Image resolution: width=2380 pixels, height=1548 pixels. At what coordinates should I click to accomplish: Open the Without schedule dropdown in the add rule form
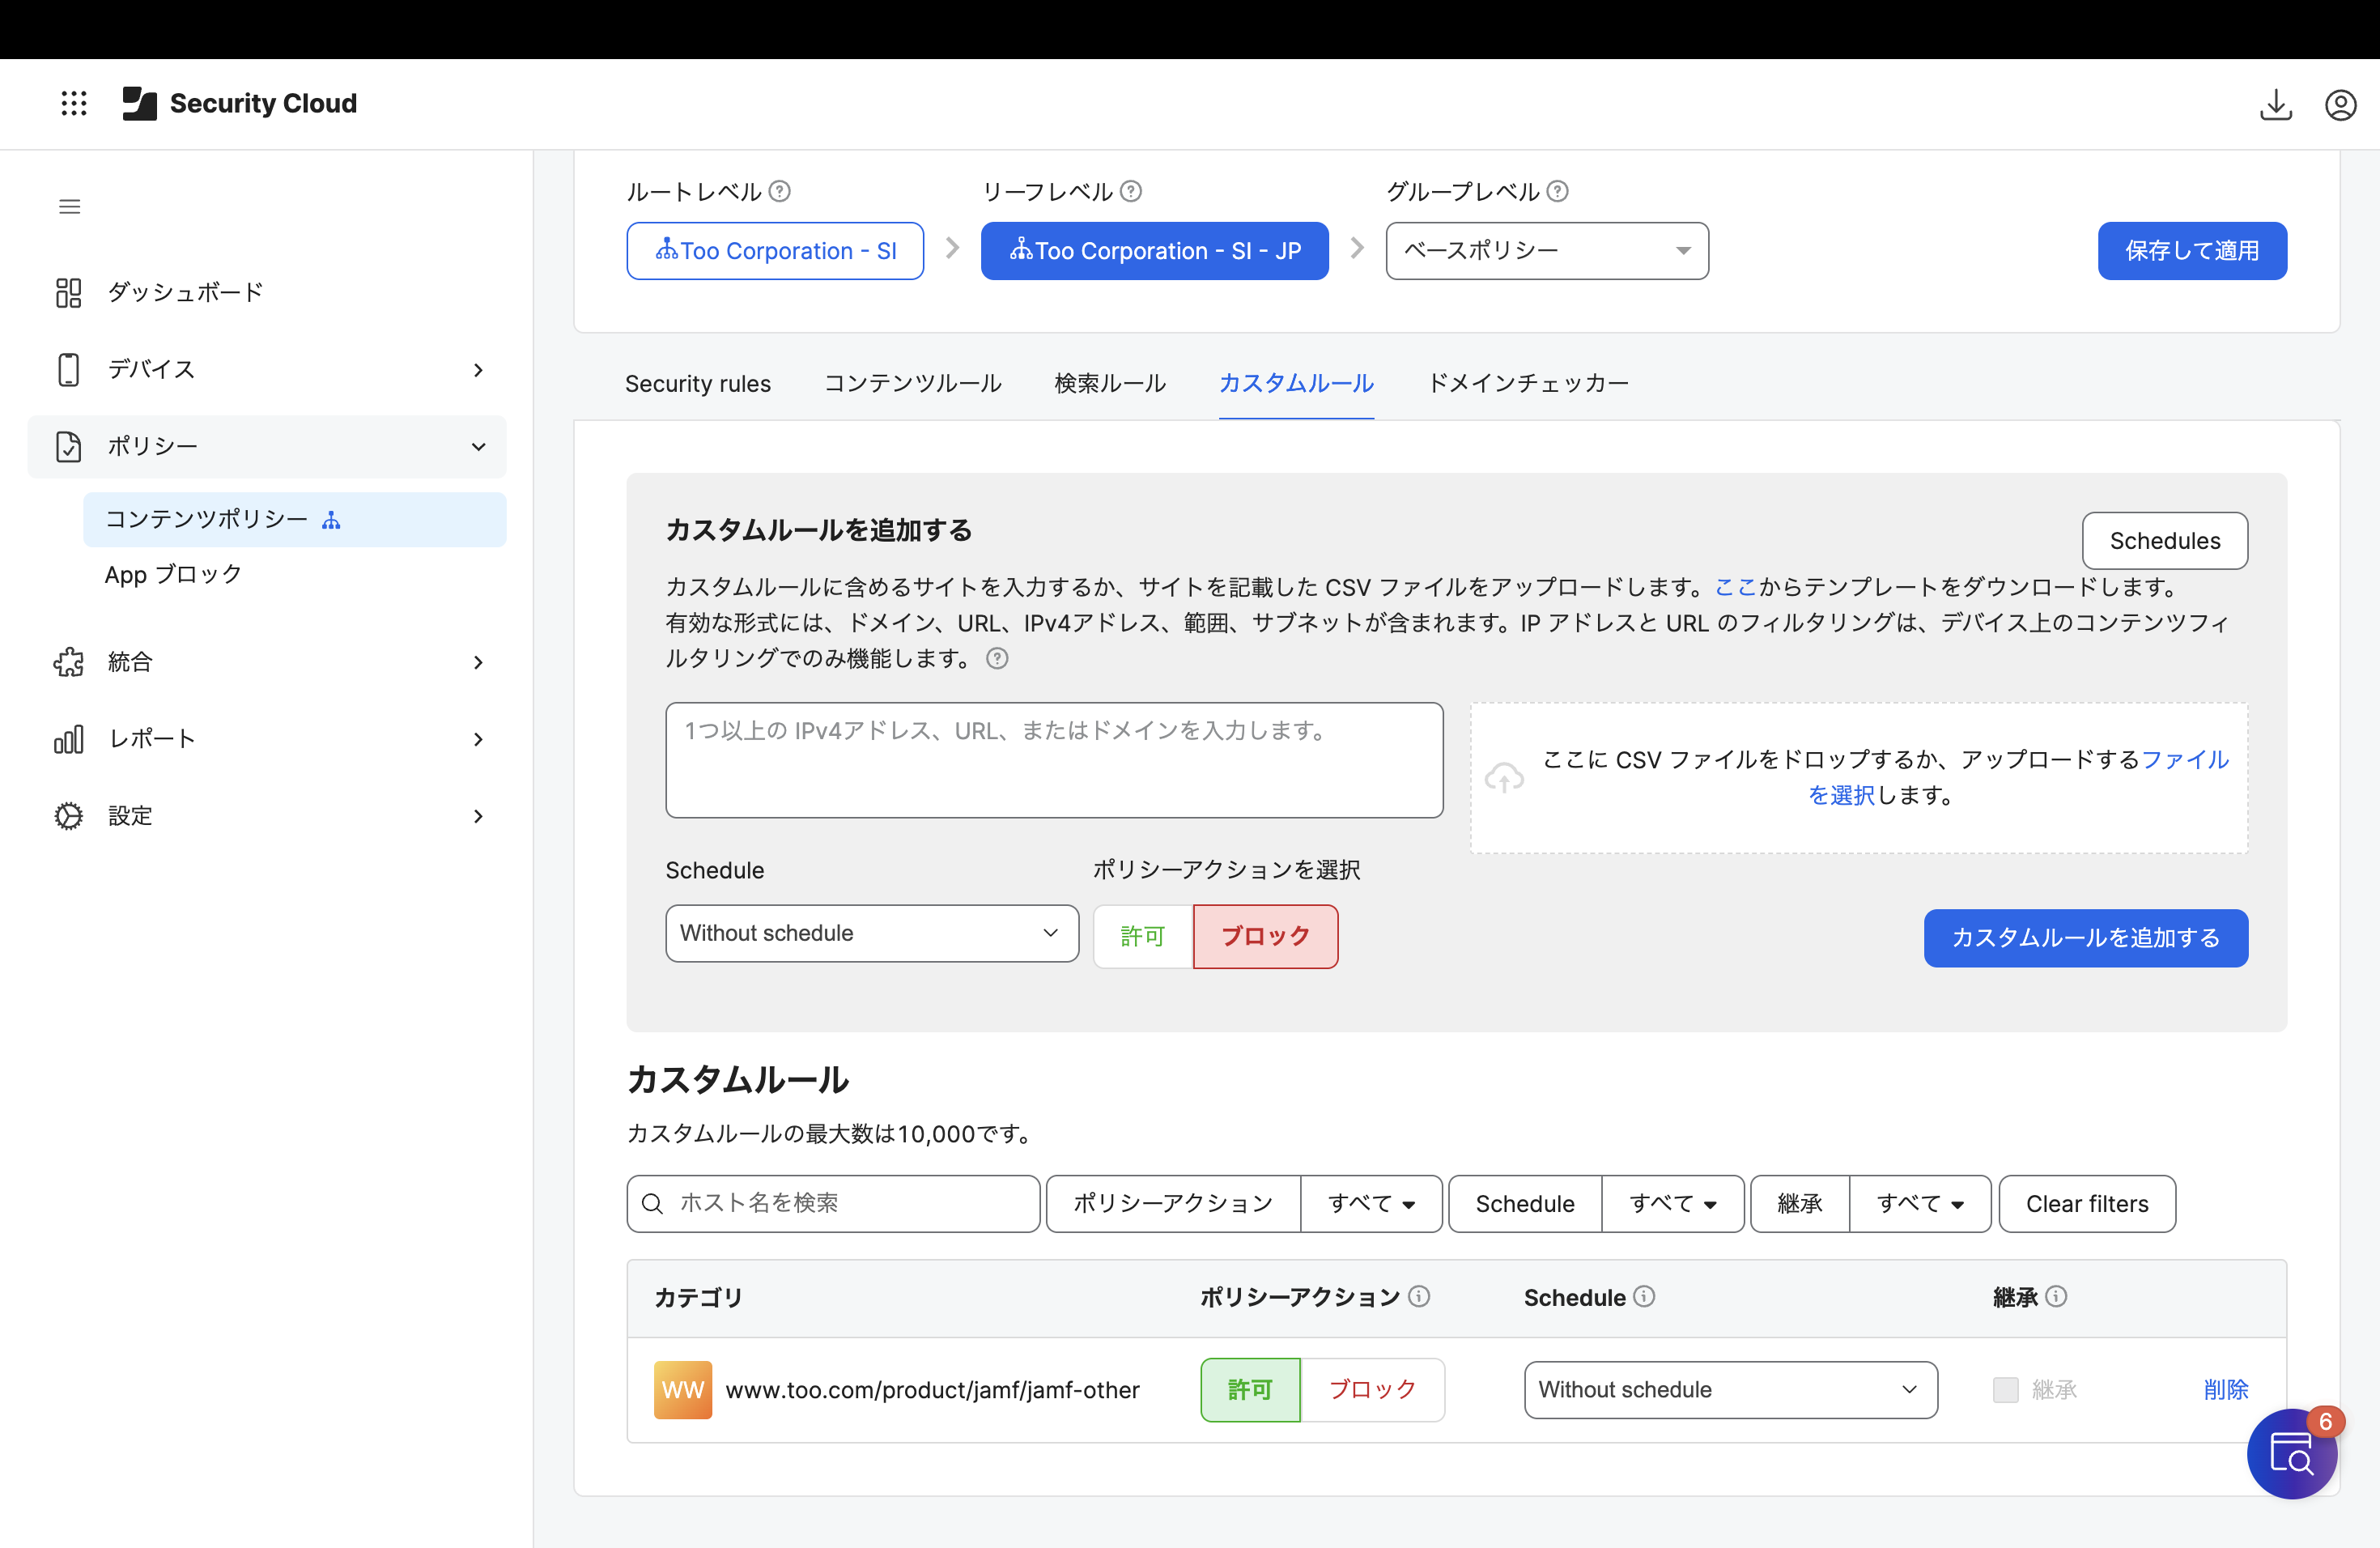[871, 933]
